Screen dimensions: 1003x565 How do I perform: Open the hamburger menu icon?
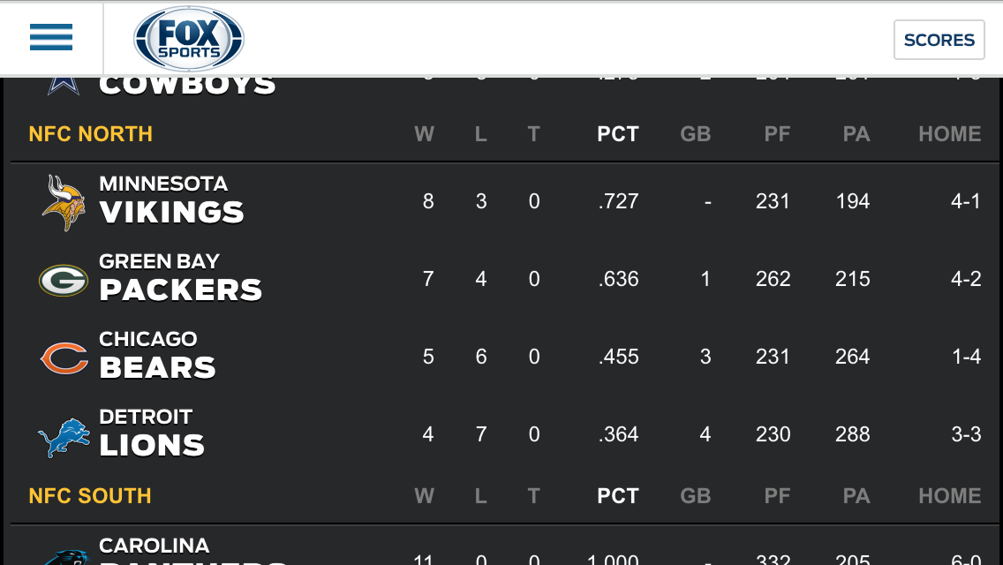51,37
